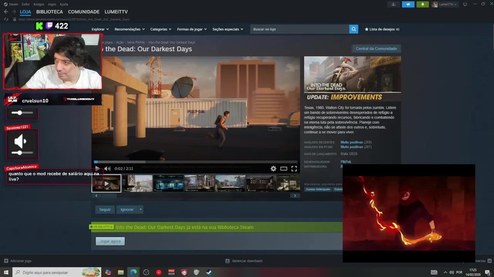This screenshot has width=494, height=277.
Task: Open Steam from the Windows taskbar
Action: (x=209, y=272)
